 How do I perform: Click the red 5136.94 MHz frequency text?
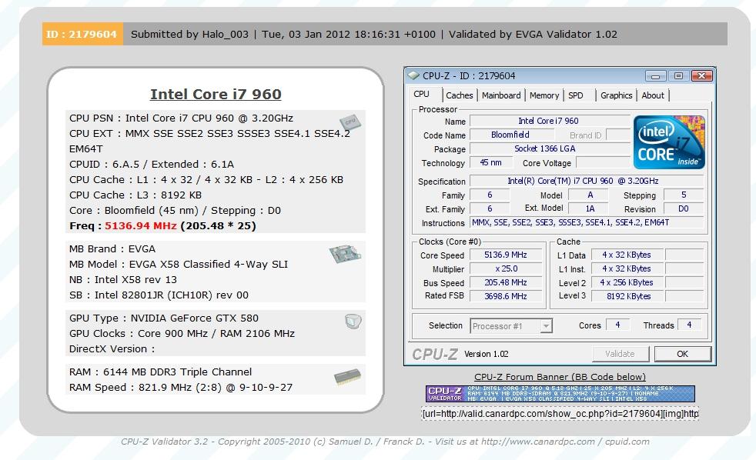pos(141,226)
